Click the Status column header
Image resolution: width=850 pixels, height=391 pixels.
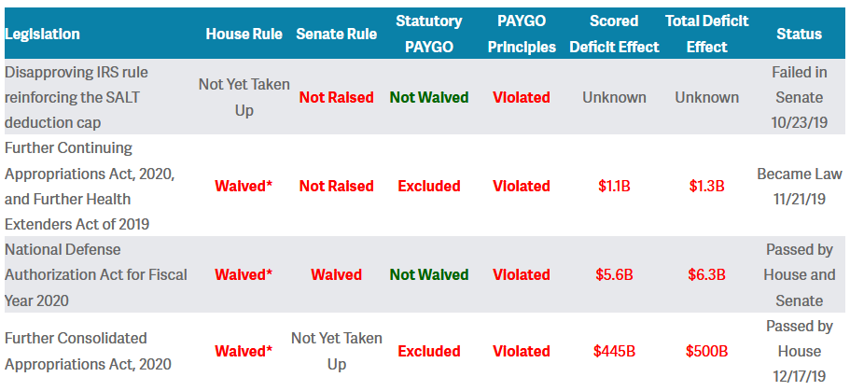[799, 34]
